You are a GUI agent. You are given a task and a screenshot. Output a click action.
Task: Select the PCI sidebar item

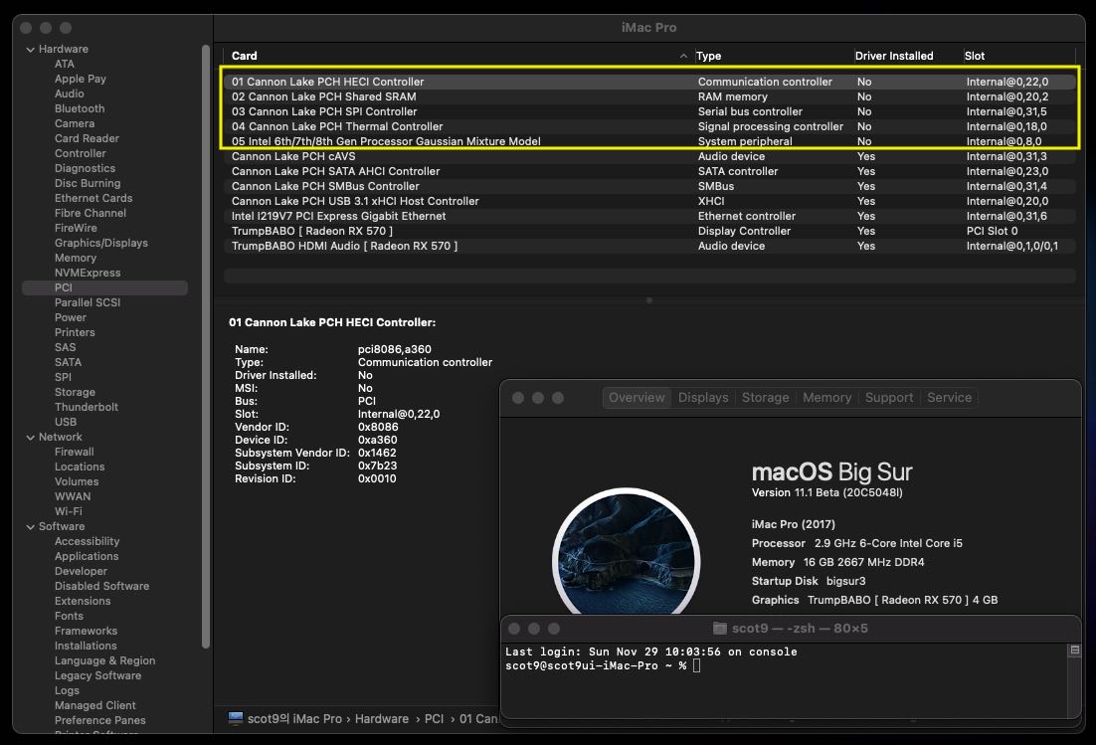[x=104, y=287]
